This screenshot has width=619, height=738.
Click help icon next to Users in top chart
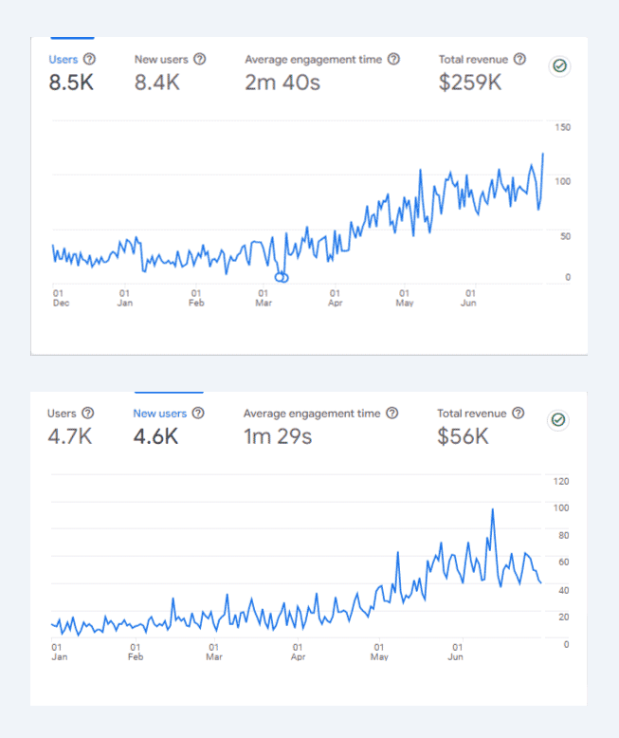[90, 59]
